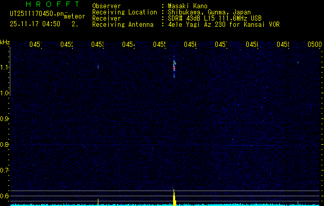Click the small yellow spike at bottom left

98,201
